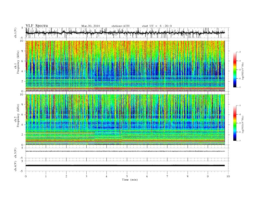The image size is (257, 198).
Task: Click the ch.1 PSD color bar
Action: (x=235, y=70)
